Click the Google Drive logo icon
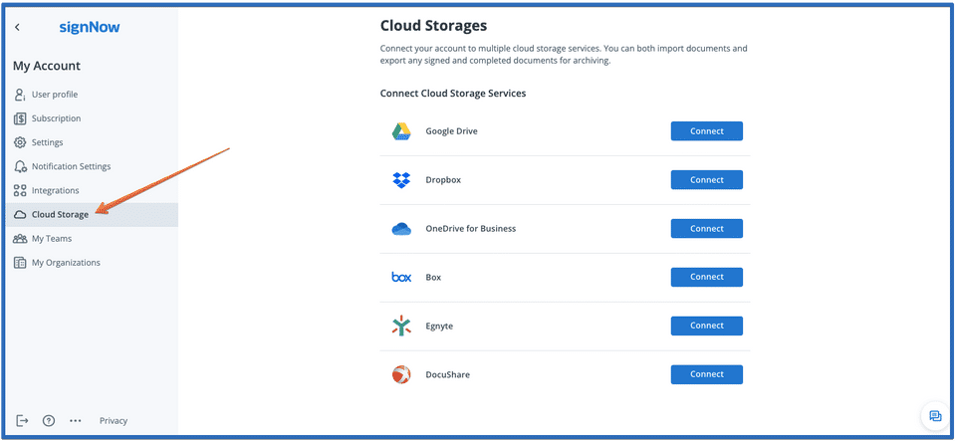956x441 pixels. pos(401,131)
